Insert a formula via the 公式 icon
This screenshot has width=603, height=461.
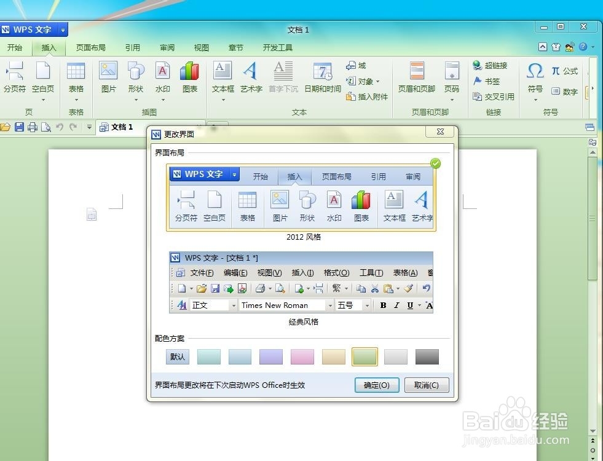tap(566, 71)
